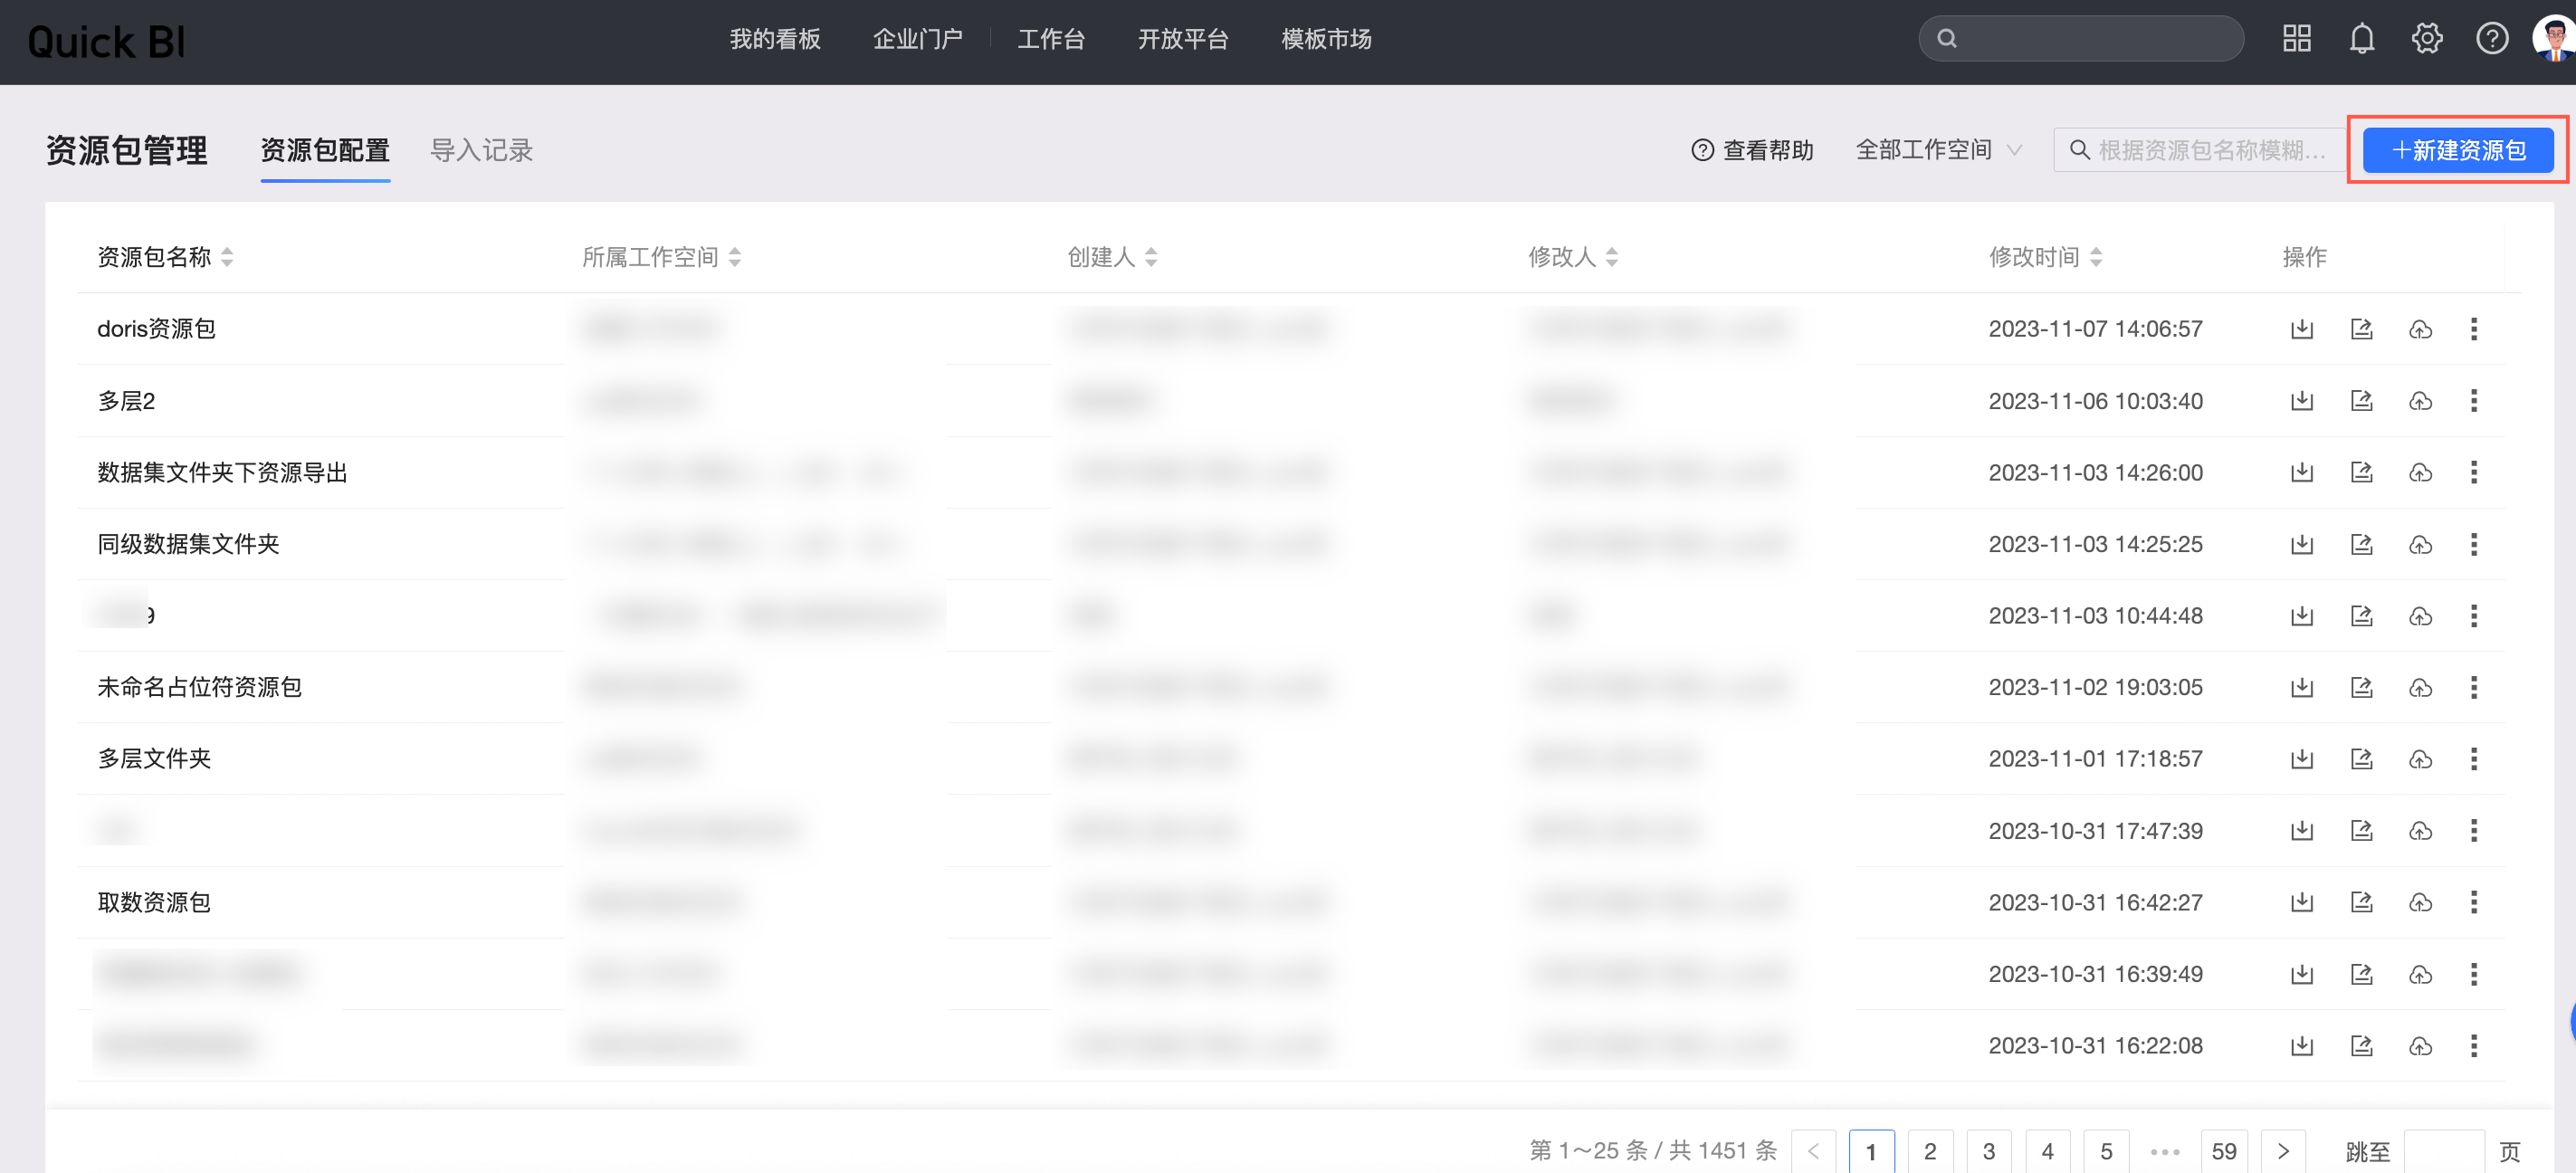Image resolution: width=2576 pixels, height=1173 pixels.
Task: Open 工作台 in top menu
Action: pyautogui.click(x=1050, y=39)
